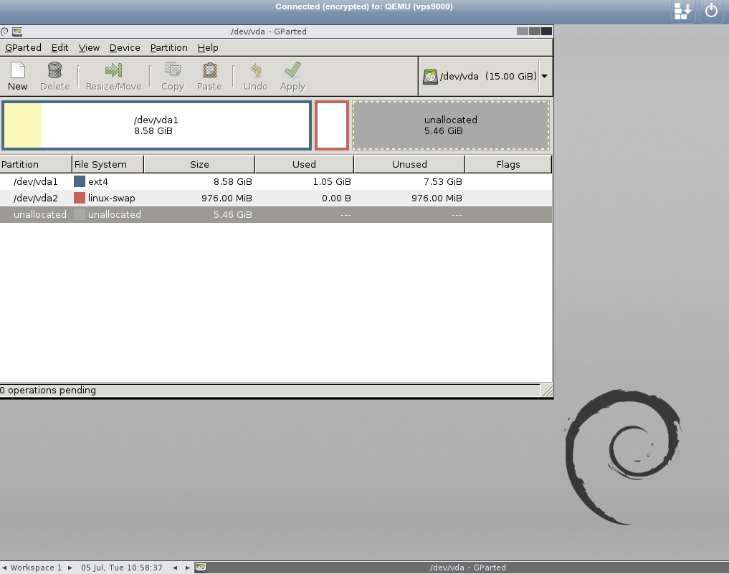Select the unallocated 5.46 GiB disk block
Screen dimensions: 729x574
coord(450,125)
